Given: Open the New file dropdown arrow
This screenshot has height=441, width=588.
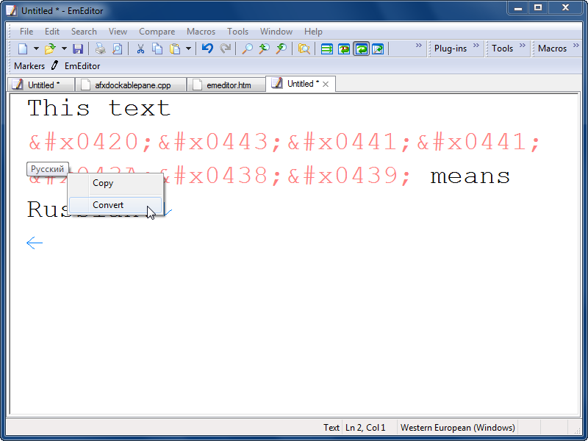Looking at the screenshot, I should (36, 49).
